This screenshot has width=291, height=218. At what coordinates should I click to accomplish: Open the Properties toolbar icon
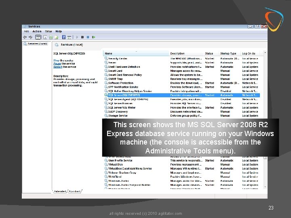coord(45,37)
